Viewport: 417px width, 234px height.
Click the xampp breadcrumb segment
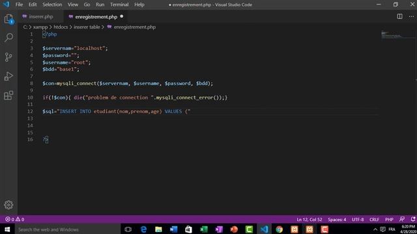(x=40, y=27)
